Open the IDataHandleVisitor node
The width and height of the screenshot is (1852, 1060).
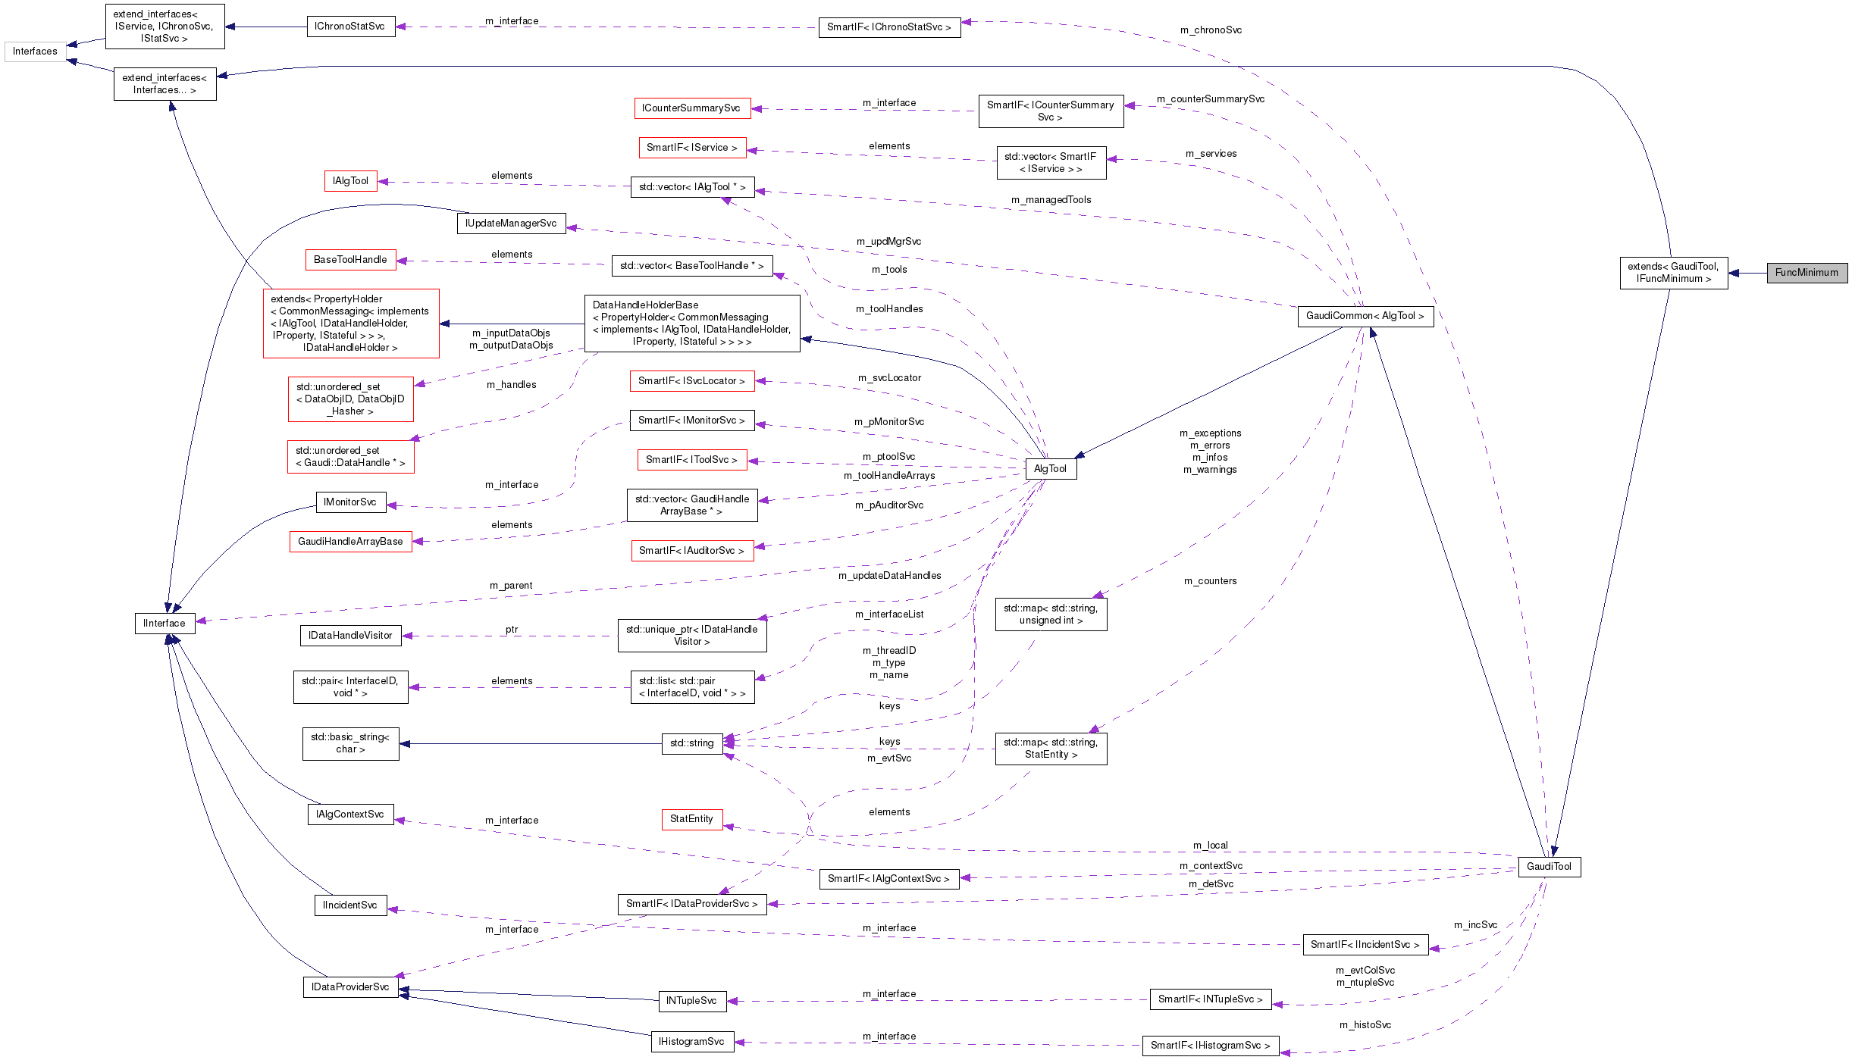click(350, 636)
